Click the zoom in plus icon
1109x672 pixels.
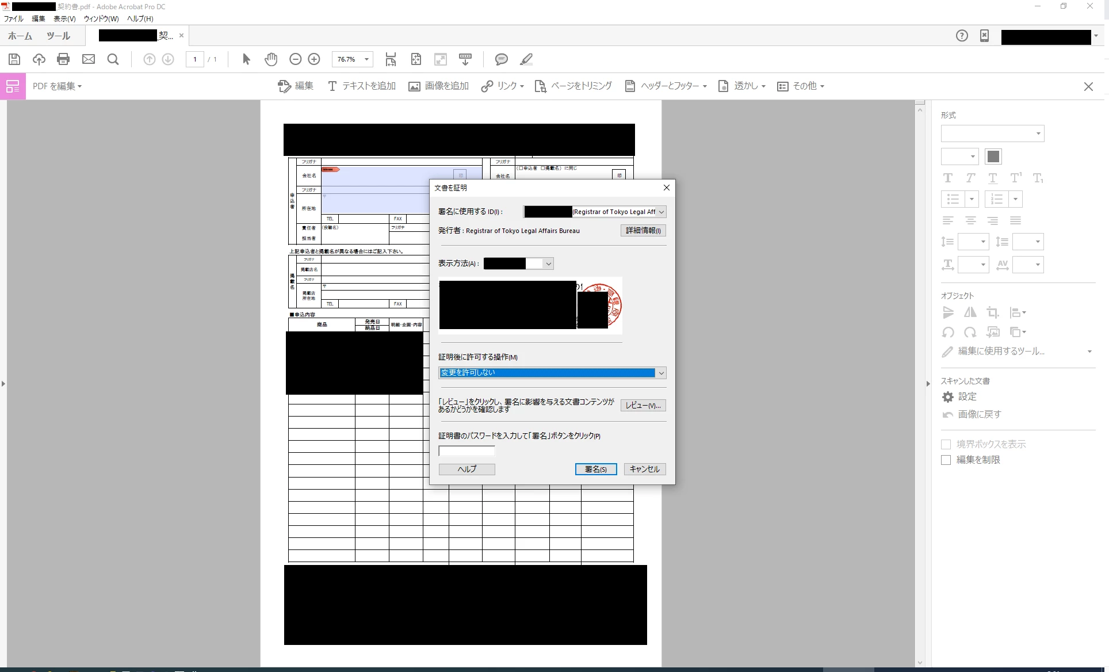click(x=314, y=59)
